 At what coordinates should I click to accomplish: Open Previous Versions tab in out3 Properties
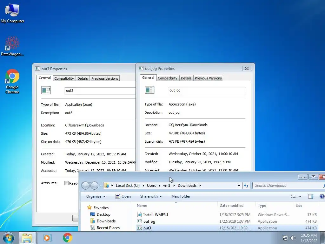pyautogui.click(x=105, y=78)
